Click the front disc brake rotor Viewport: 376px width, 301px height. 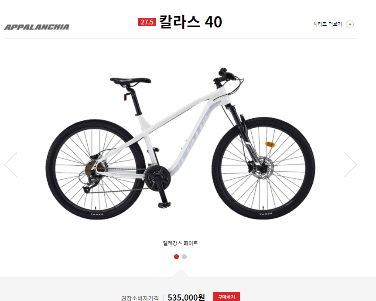263,168
